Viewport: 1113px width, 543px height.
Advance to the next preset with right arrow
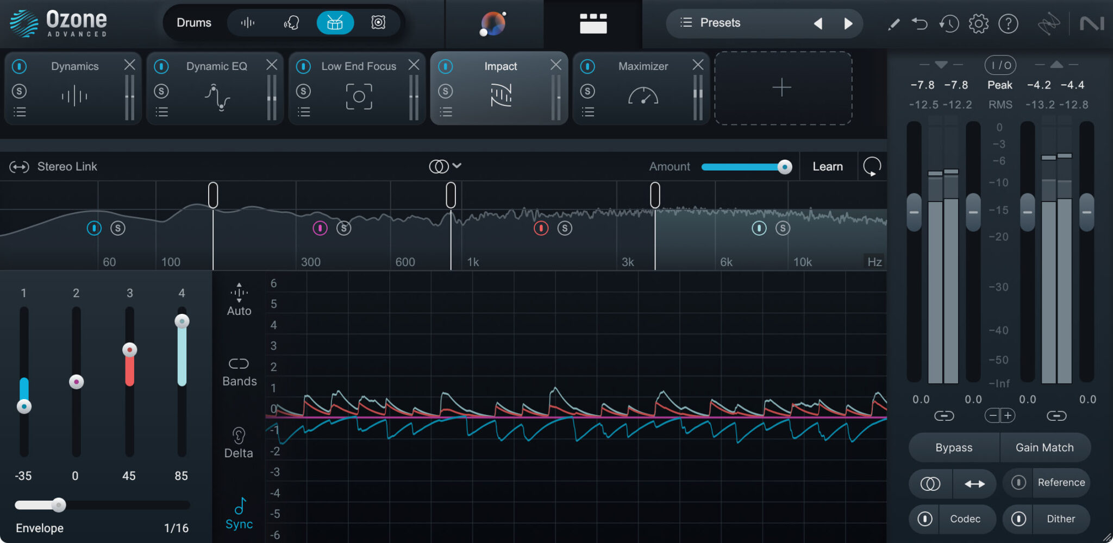[849, 23]
